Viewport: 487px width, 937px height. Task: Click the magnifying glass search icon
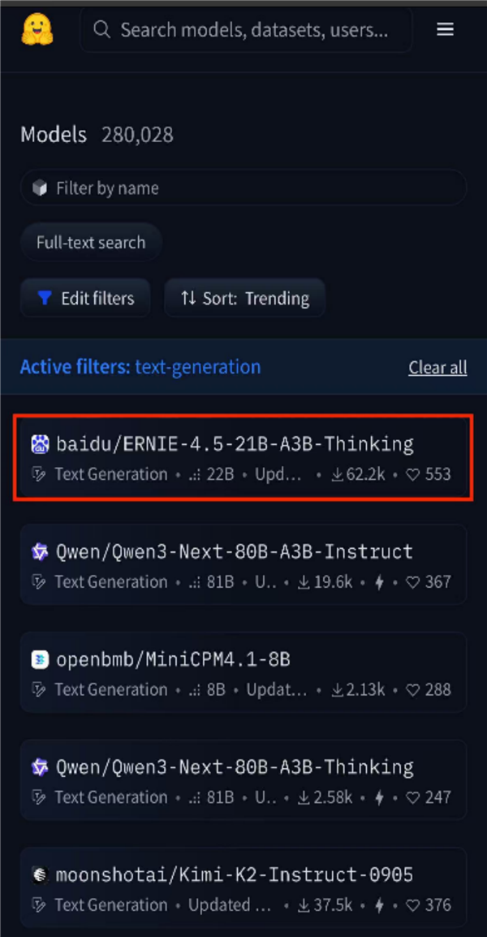coord(101,30)
